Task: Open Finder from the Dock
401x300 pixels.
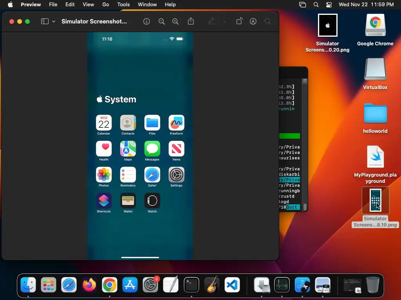Action: click(28, 284)
